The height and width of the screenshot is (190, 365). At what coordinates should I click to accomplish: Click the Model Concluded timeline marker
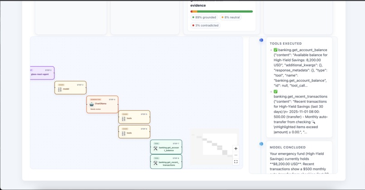[x=261, y=144]
